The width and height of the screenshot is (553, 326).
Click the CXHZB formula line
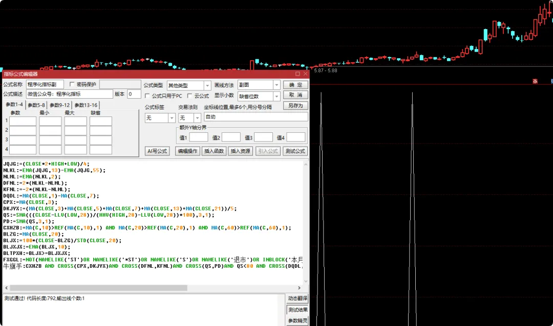coord(147,228)
